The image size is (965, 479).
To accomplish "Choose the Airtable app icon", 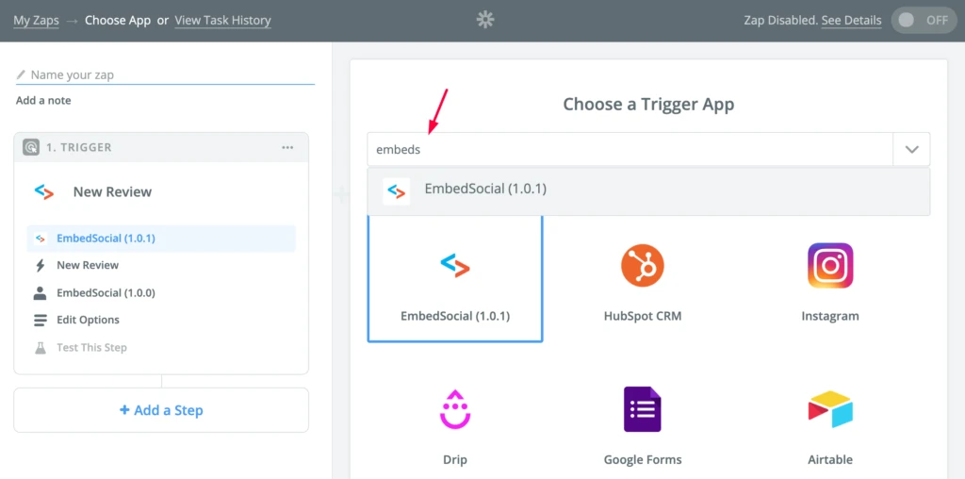I will pos(830,409).
